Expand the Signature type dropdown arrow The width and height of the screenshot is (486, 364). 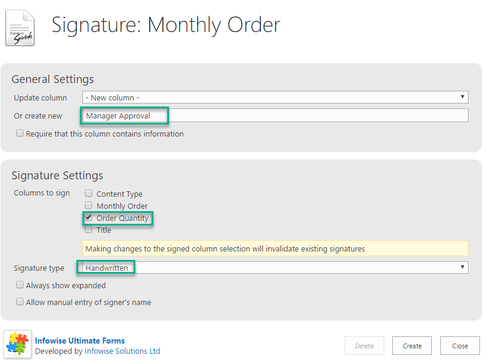point(462,267)
